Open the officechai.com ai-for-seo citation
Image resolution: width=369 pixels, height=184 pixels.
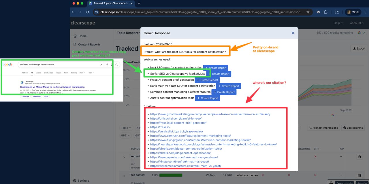coord(176,119)
